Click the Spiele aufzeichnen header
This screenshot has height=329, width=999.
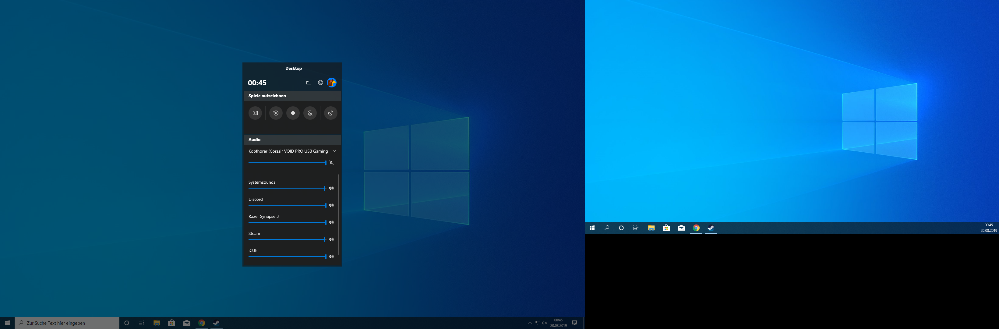tap(292, 96)
